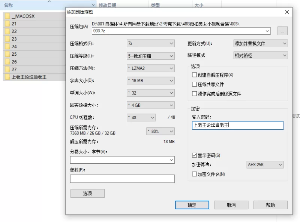Select folder icon for 23
Viewport: 300px width, 222px height.
coord(7,39)
